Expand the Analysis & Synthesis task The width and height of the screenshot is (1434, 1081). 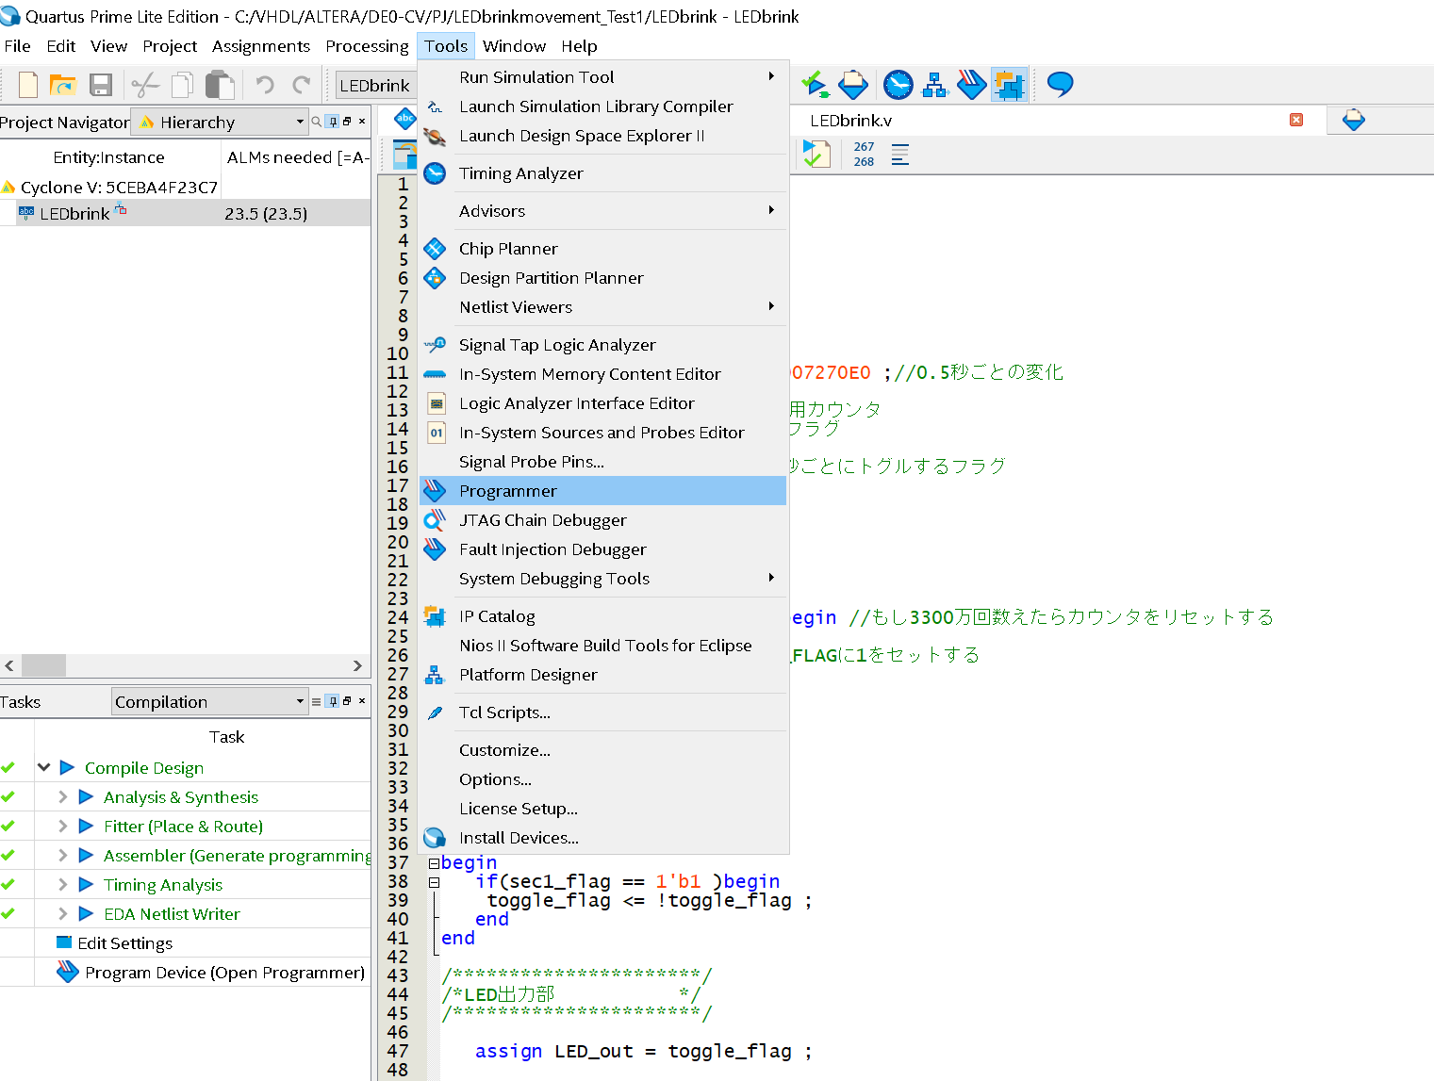[x=63, y=796]
